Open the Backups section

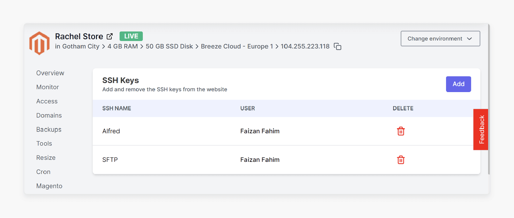49,129
